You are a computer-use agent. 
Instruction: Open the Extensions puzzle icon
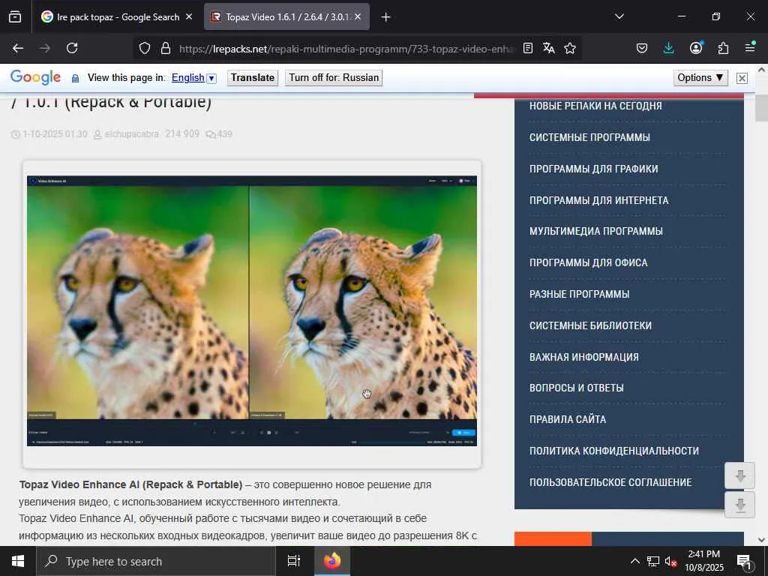point(723,48)
